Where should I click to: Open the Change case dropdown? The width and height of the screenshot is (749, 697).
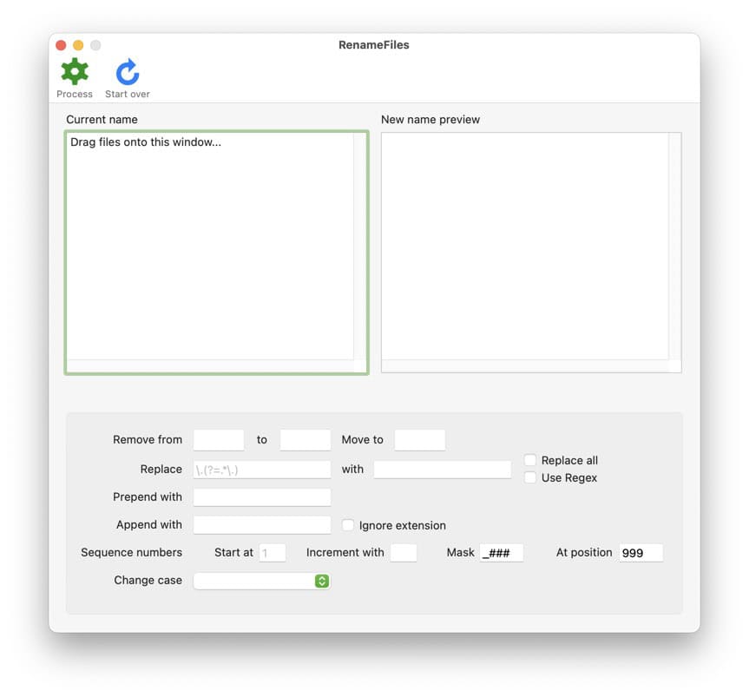tap(261, 581)
